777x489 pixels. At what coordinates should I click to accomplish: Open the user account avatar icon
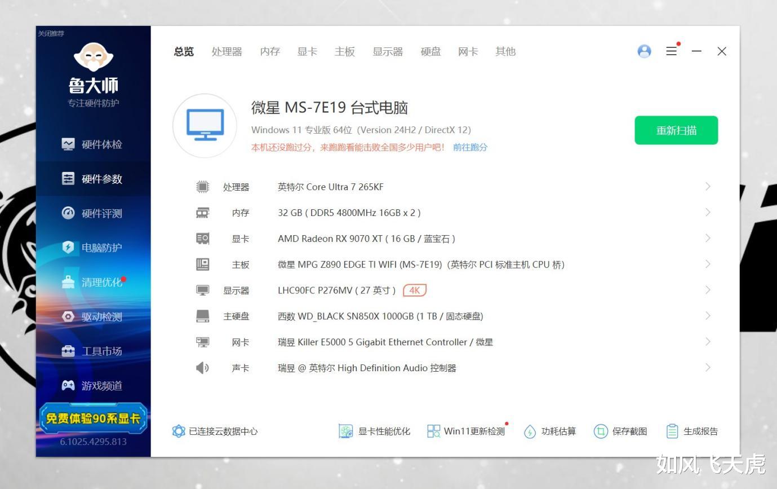(x=644, y=51)
